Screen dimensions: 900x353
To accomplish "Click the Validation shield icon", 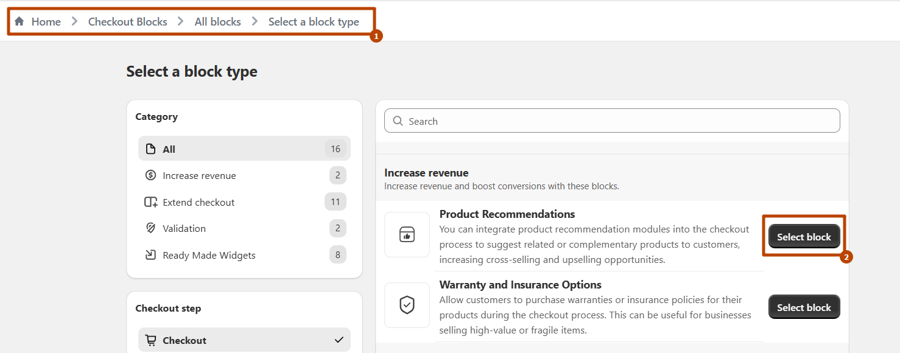I will [x=151, y=228].
